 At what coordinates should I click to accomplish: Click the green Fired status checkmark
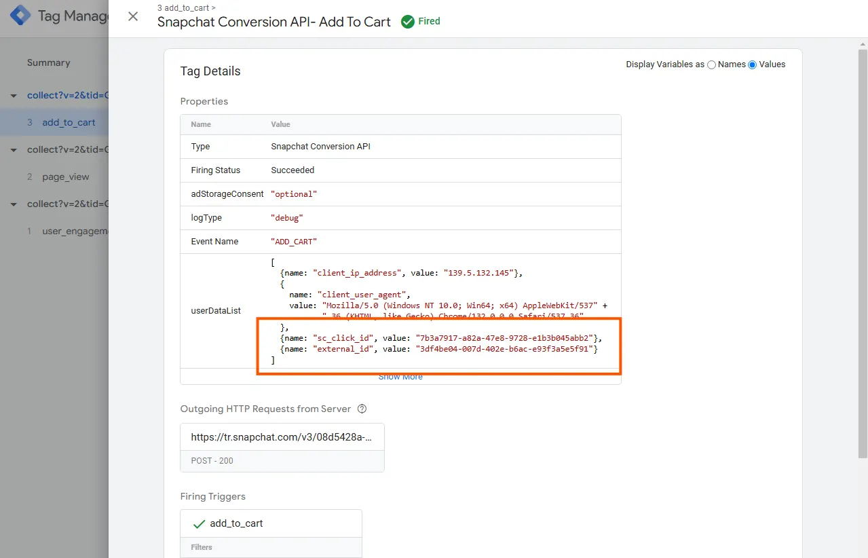pos(408,22)
